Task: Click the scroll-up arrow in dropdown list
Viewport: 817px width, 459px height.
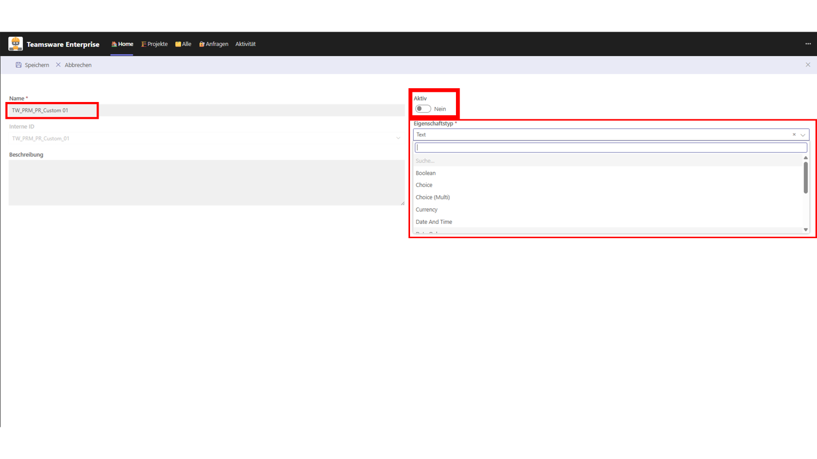Action: 806,158
